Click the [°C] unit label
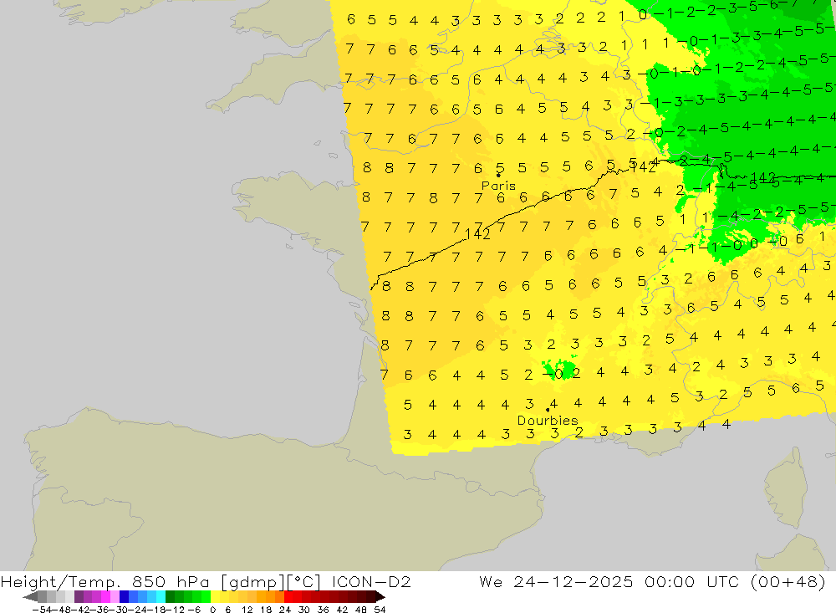 [x=304, y=582]
